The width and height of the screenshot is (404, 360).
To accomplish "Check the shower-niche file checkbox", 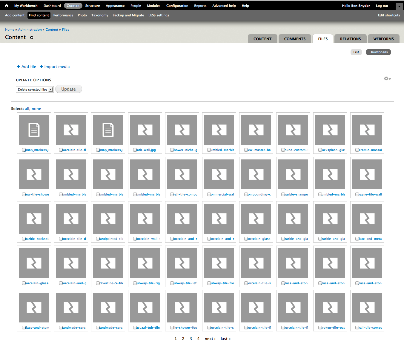I will click(172, 150).
